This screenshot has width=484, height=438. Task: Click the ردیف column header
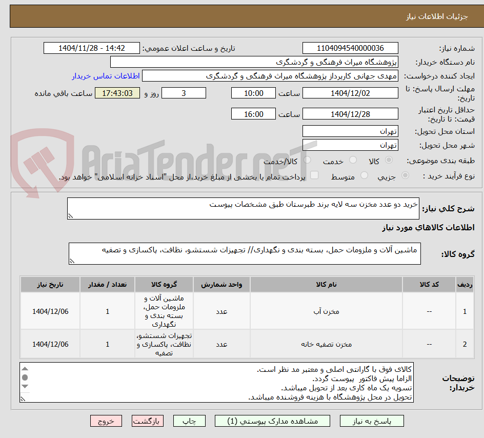[x=465, y=284]
